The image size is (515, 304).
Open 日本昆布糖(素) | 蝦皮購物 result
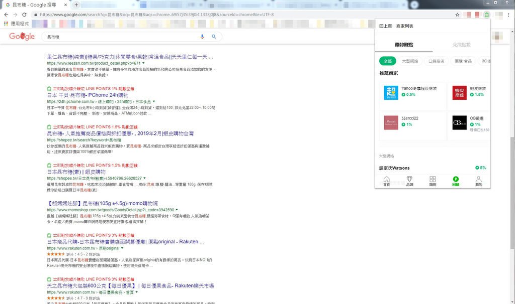(x=76, y=172)
